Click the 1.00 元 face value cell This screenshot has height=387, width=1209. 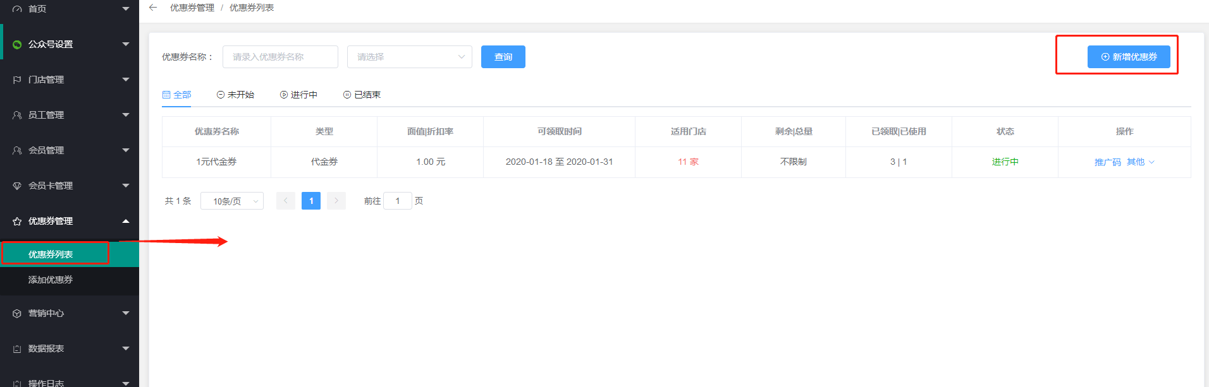click(x=431, y=162)
